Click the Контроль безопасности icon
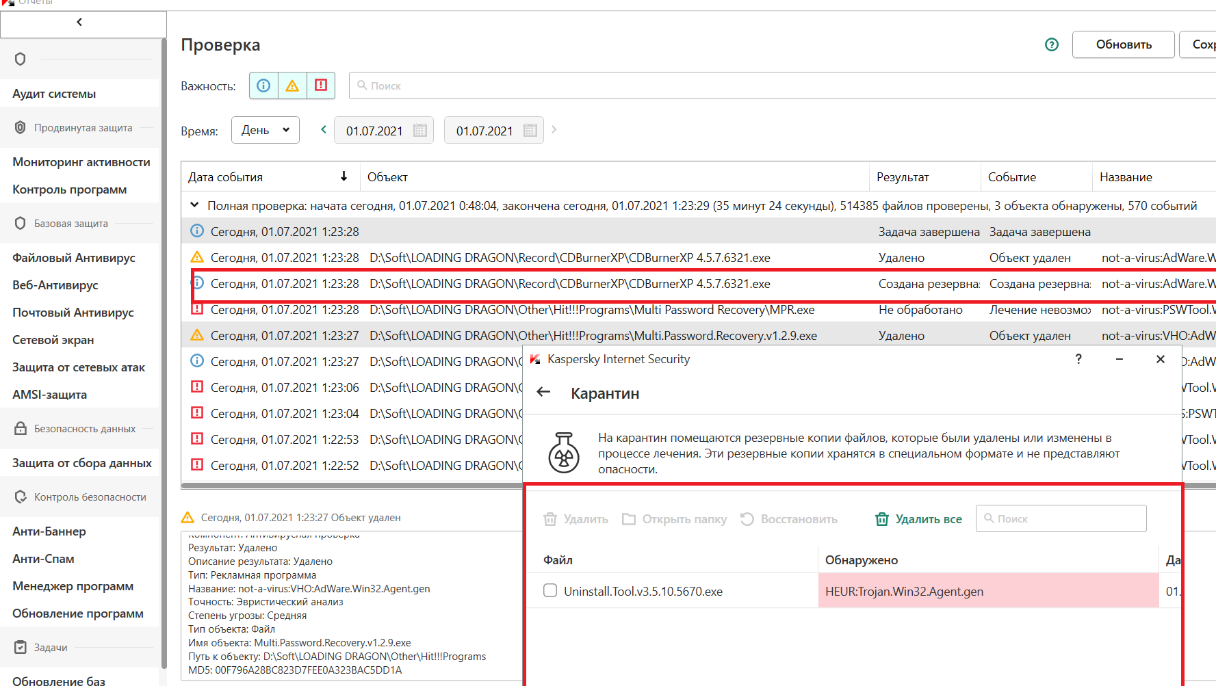The height and width of the screenshot is (686, 1216). 21,497
